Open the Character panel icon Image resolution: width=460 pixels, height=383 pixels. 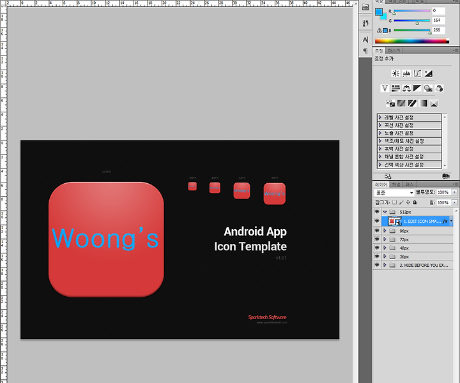365,40
